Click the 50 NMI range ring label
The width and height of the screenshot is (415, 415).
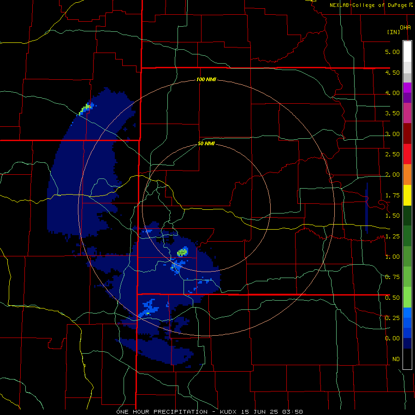pos(206,144)
